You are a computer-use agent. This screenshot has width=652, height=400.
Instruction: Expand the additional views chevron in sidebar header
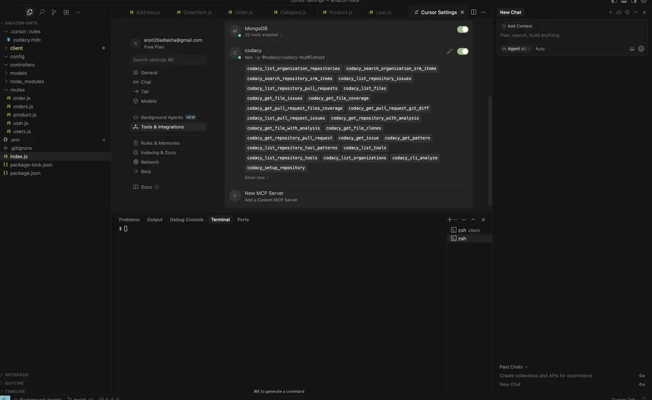78,12
